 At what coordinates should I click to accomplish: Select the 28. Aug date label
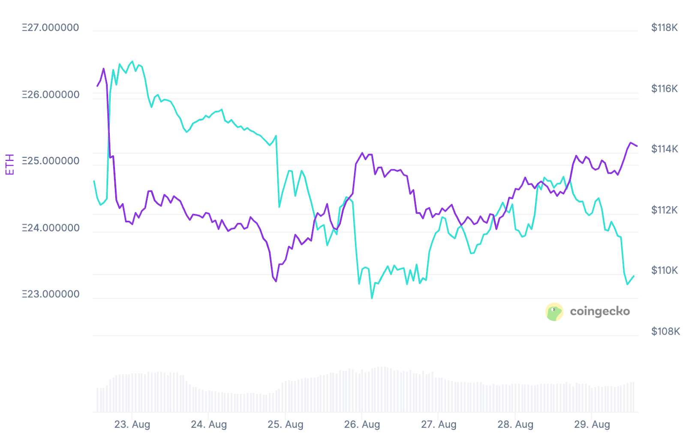[x=515, y=424]
